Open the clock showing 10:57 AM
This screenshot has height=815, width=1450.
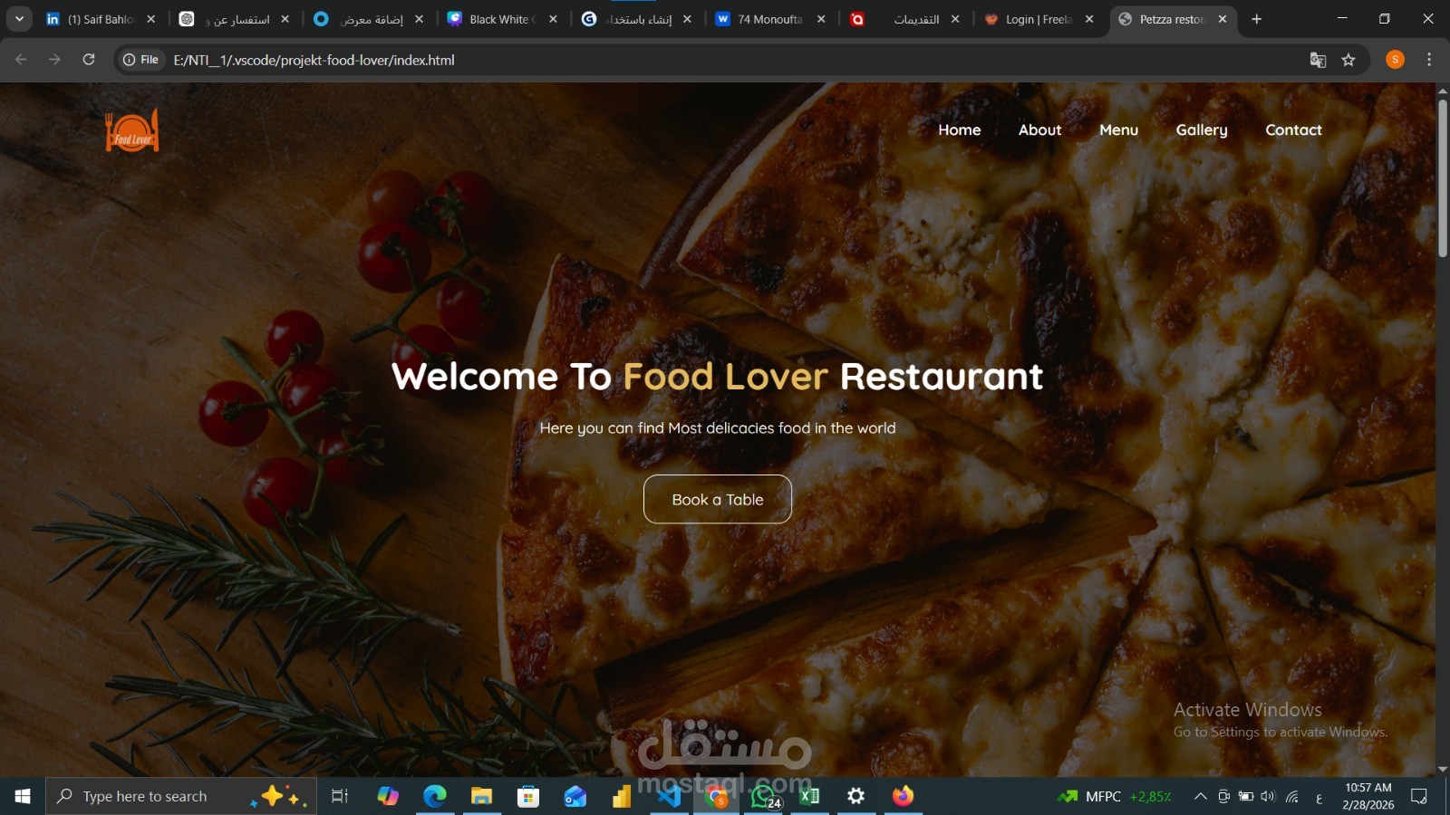(1368, 796)
